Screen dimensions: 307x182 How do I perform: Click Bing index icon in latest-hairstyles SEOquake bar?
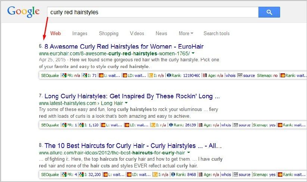153,125
